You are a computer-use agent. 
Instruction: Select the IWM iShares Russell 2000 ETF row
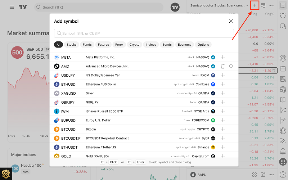tap(144, 111)
